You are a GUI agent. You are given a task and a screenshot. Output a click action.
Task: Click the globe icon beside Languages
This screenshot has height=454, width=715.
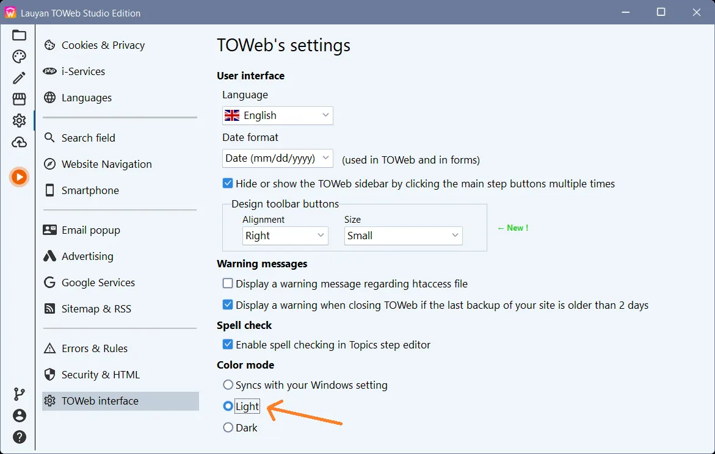[49, 98]
